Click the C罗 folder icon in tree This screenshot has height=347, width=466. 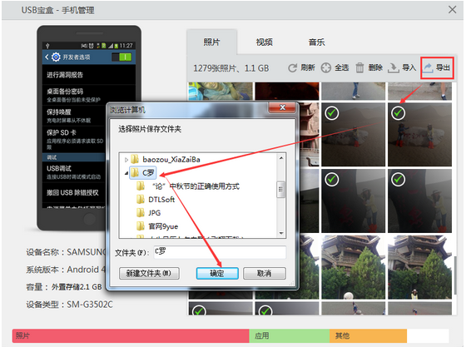[135, 172]
